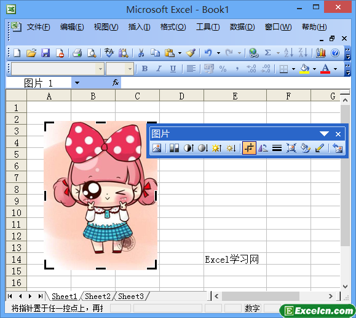Increase picture contrast in Picture toolbar
The width and height of the screenshot is (356, 318).
pyautogui.click(x=188, y=148)
